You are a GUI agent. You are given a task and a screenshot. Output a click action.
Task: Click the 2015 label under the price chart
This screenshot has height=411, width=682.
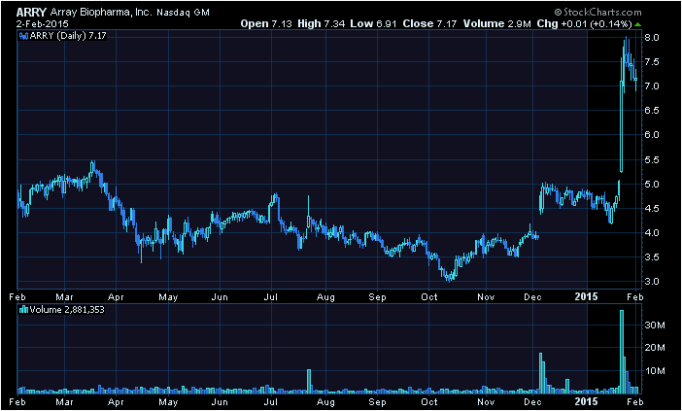click(588, 297)
